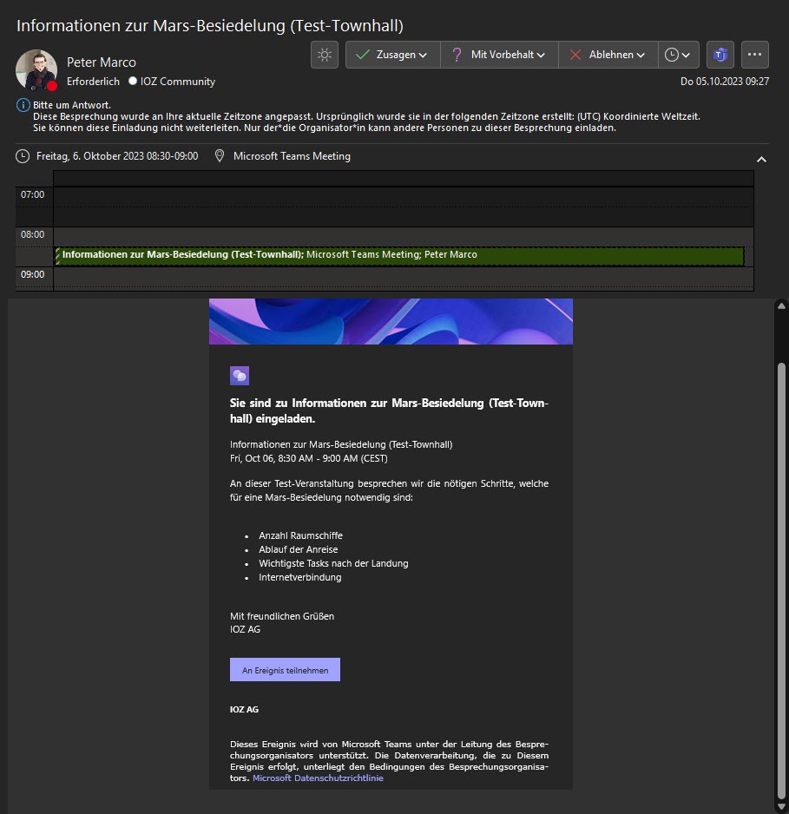Image resolution: width=789 pixels, height=814 pixels.
Task: Click the scrollbar down arrow
Action: pyautogui.click(x=781, y=807)
